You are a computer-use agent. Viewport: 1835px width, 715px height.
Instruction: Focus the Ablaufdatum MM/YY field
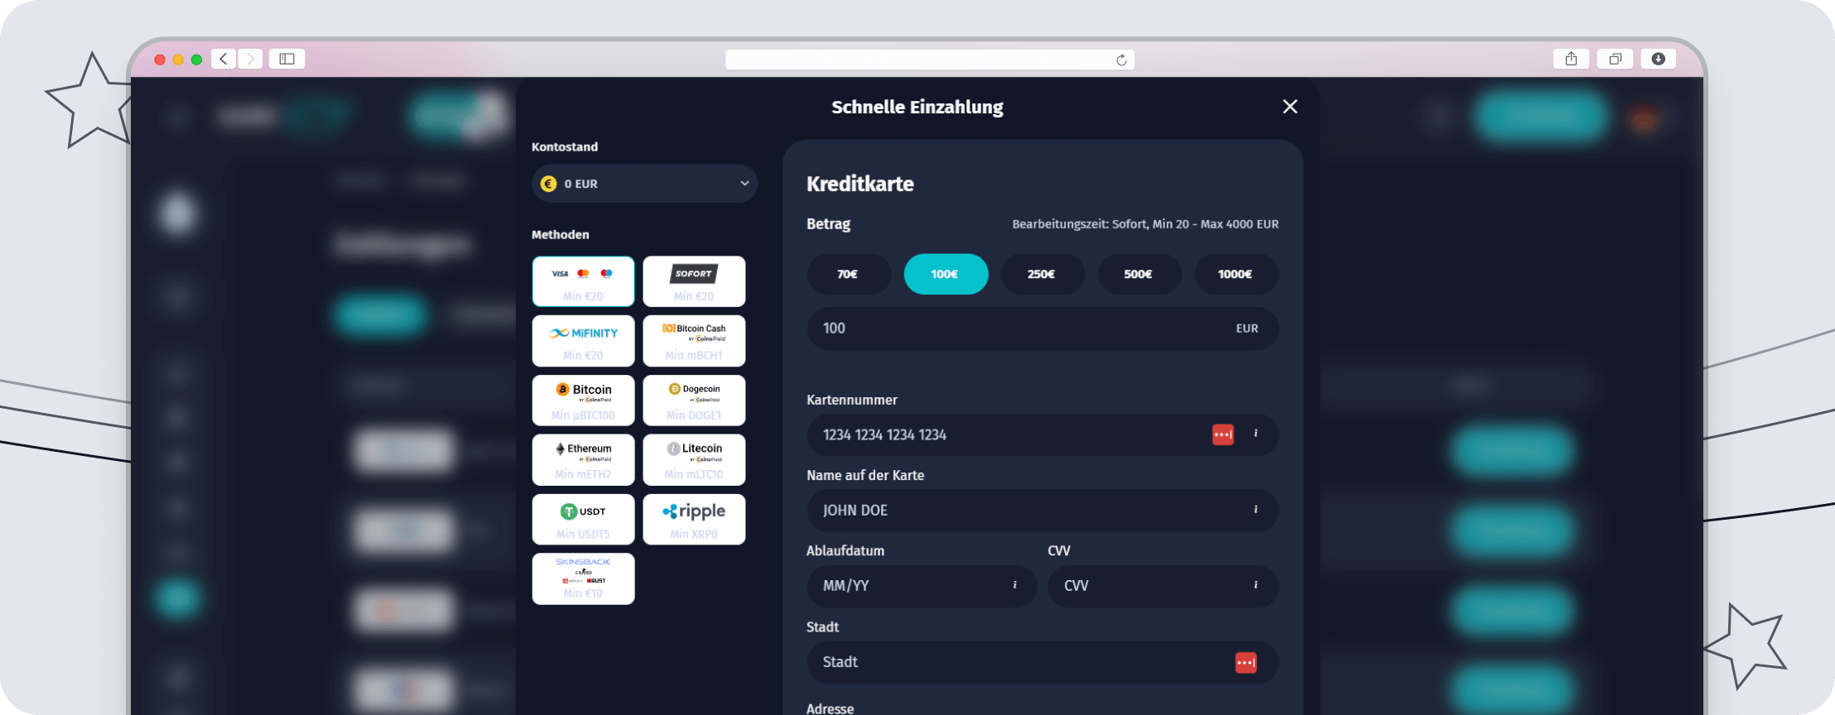click(922, 586)
